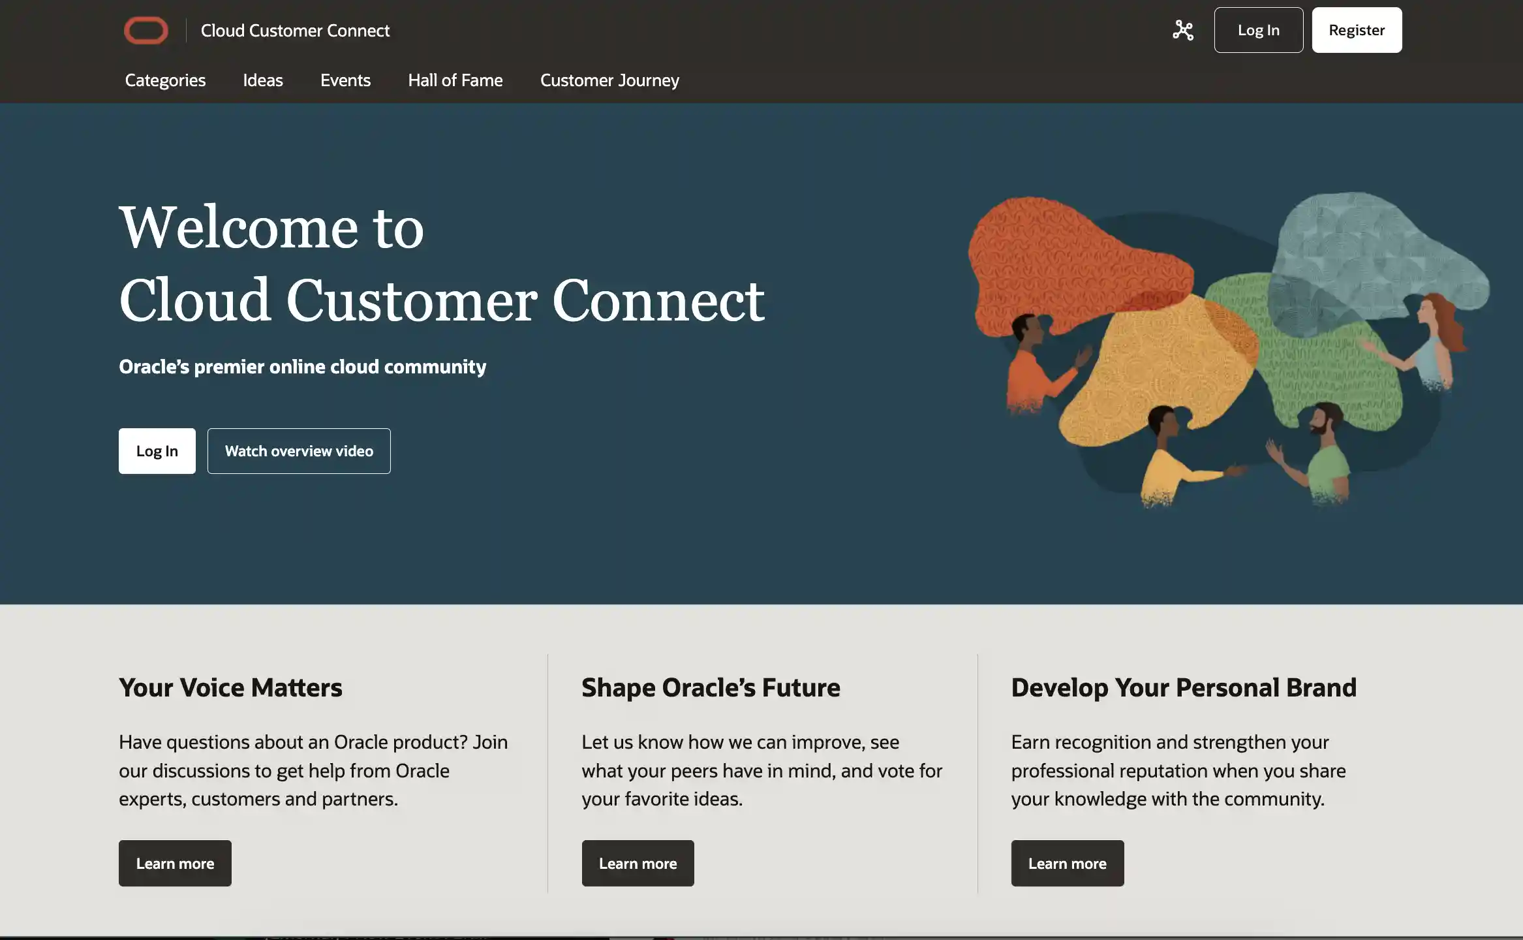
Task: Open the Customer Journey menu item
Action: pos(609,80)
